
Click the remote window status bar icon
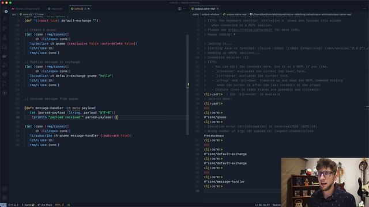(3, 205)
